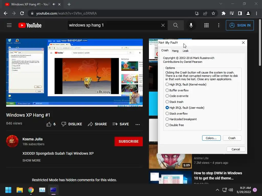Cancel the Not My Fault dialog
Screen dimensions: 262x196
pos(236,149)
